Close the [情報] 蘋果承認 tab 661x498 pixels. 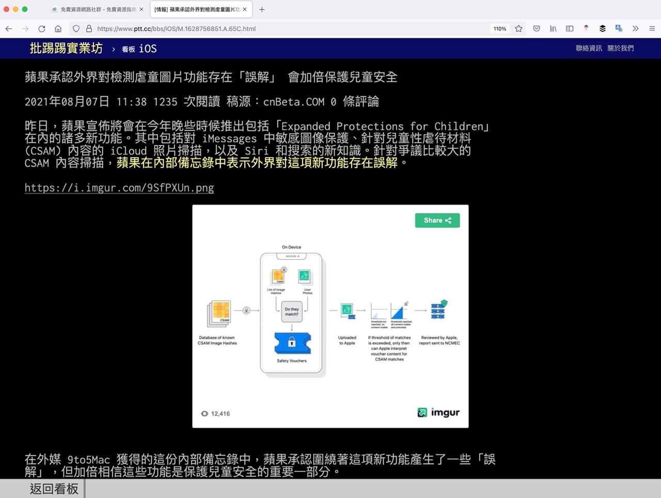pos(245,9)
